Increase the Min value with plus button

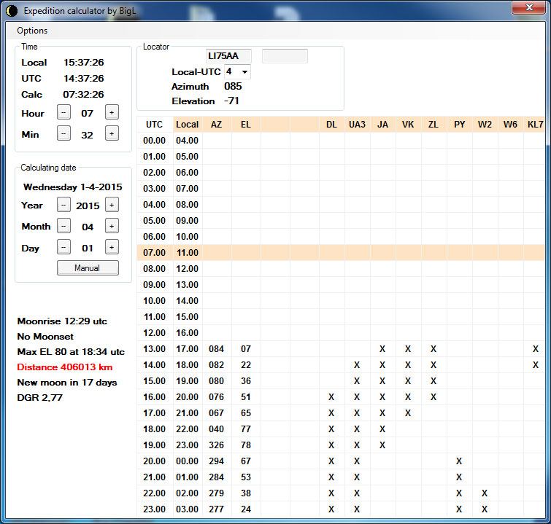pos(112,133)
